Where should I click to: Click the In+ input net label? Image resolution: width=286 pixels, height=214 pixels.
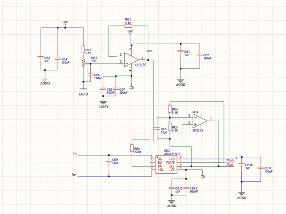point(74,175)
